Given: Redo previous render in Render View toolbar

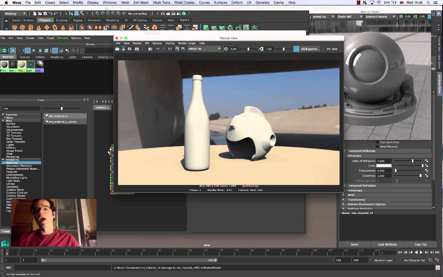Looking at the screenshot, I should tap(117, 49).
